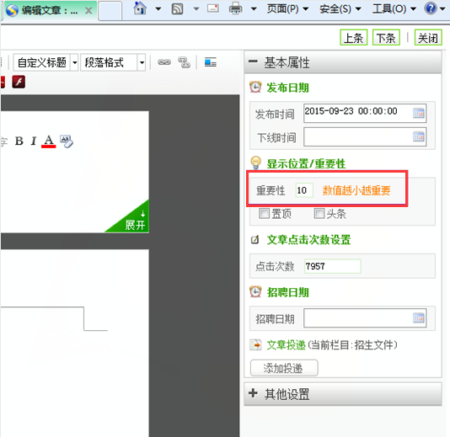Open the 工具(O) menu
450x437 pixels.
click(x=394, y=9)
